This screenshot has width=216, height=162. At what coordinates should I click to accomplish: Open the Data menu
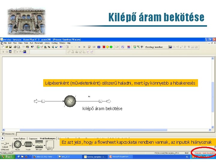[20, 43]
